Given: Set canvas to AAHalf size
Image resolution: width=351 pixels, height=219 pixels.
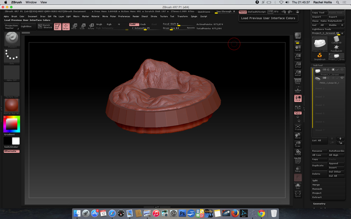Looking at the screenshot, I should tap(298, 73).
